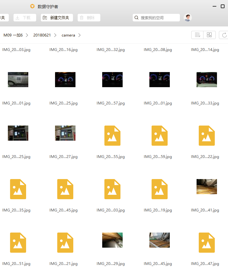Focus the 搜索我的空间 search field
The image size is (228, 270).
156,18
